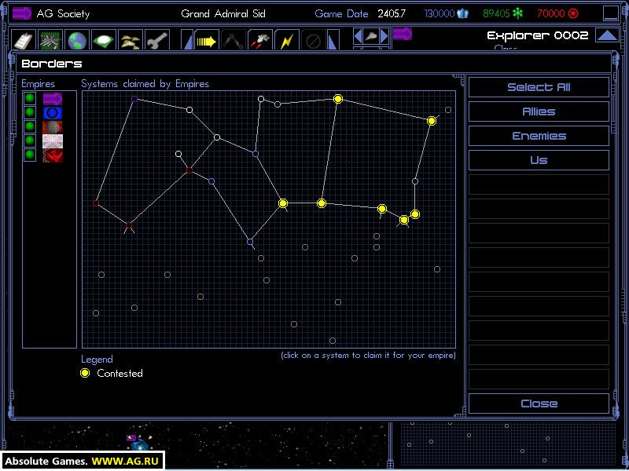
Task: Close the Borders window
Action: 539,403
